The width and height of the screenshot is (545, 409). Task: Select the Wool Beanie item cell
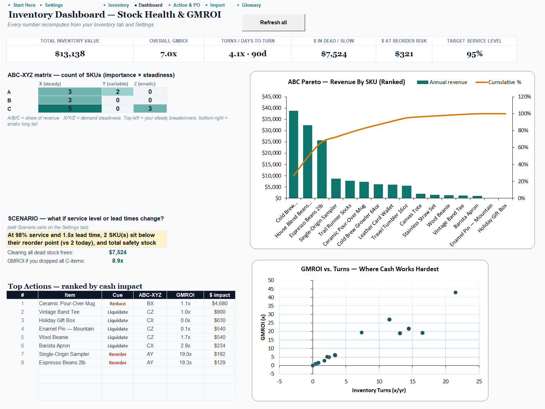tap(70, 337)
